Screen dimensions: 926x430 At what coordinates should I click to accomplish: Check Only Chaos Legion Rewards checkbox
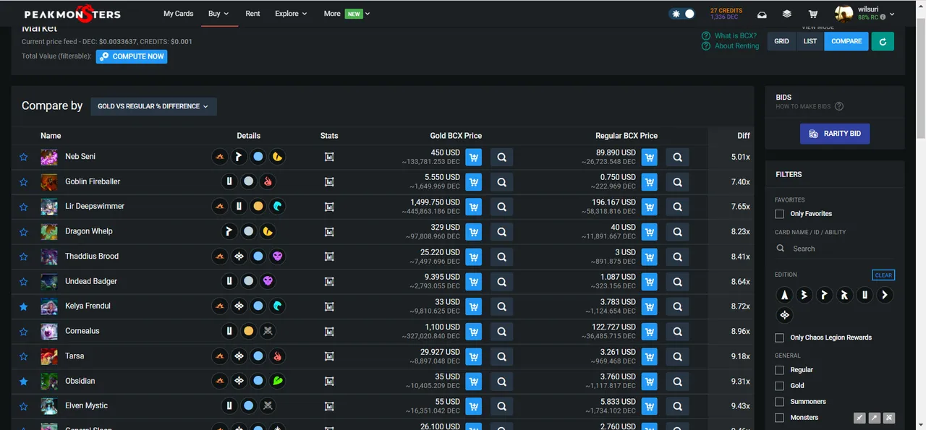779,337
